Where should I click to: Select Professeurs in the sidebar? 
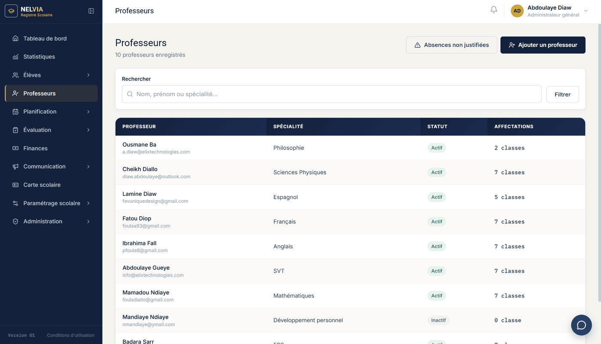coord(51,93)
